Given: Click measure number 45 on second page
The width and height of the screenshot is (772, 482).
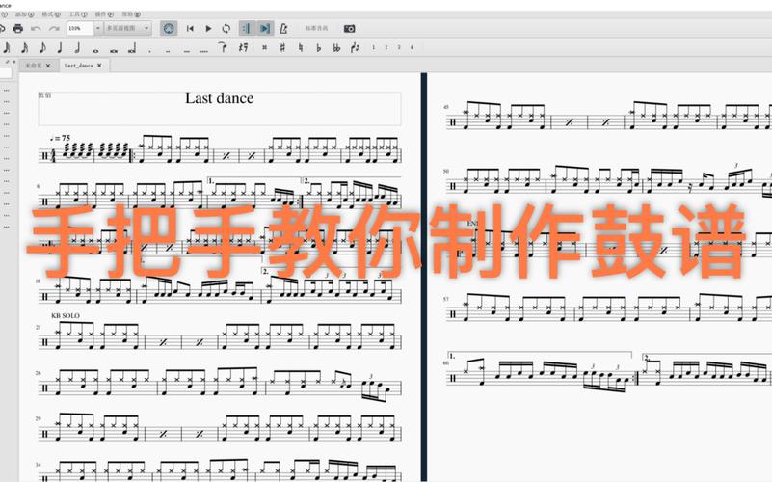Looking at the screenshot, I should [446, 107].
